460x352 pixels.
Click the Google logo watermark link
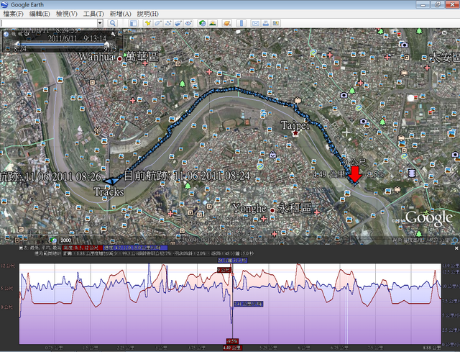pyautogui.click(x=428, y=218)
